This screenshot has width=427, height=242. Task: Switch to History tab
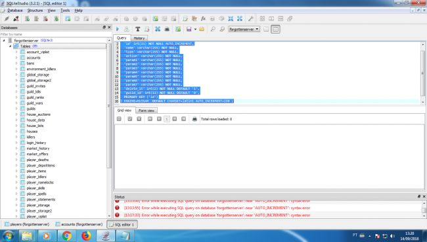tap(139, 38)
